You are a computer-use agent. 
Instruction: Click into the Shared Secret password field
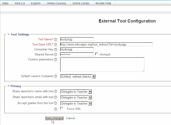pos(77,54)
